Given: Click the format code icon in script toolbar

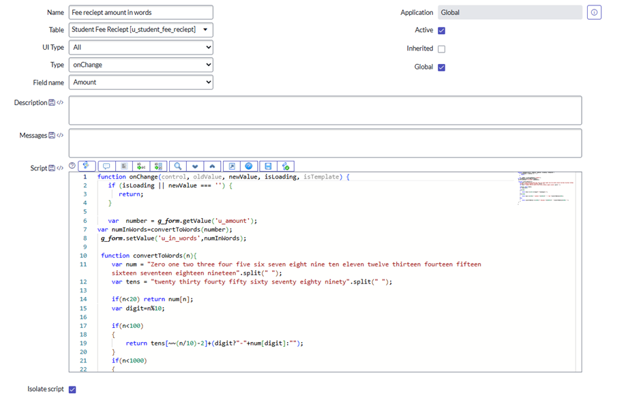Looking at the screenshot, I should [124, 166].
